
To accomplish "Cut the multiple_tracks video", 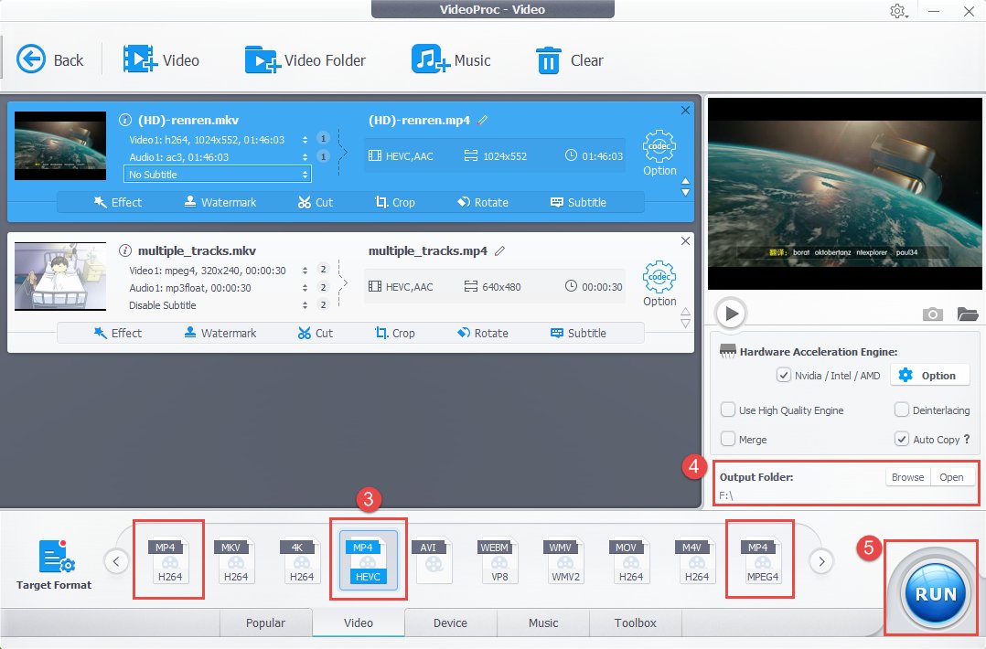I will 315,333.
